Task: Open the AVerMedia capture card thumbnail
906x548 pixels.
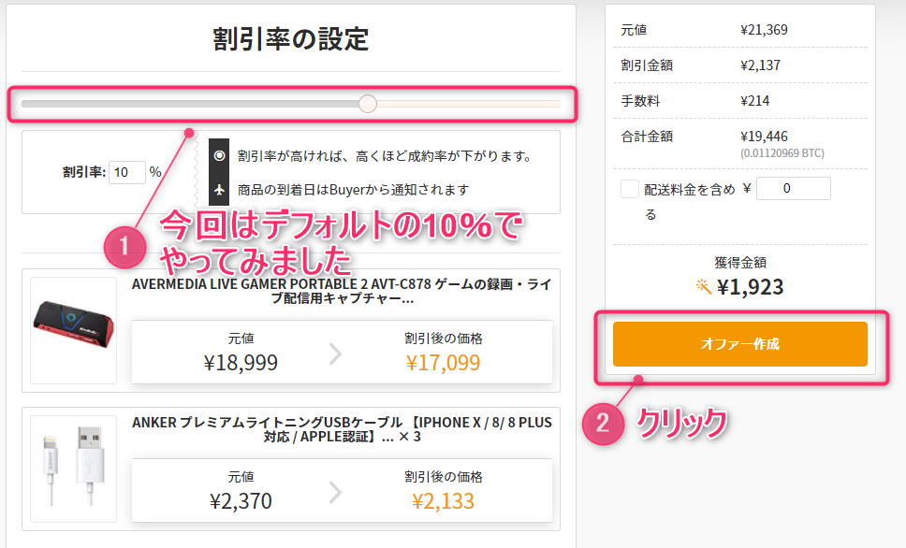Action: point(73,330)
